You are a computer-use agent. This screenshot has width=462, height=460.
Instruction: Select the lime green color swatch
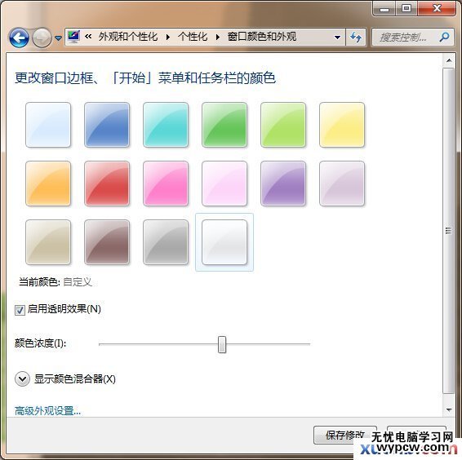(283, 125)
